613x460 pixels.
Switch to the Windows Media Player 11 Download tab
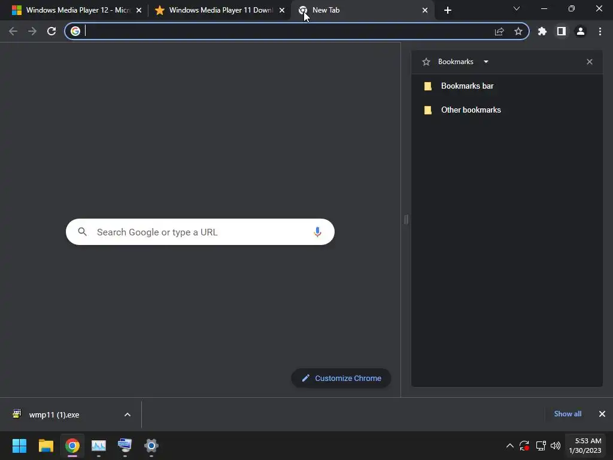click(220, 10)
